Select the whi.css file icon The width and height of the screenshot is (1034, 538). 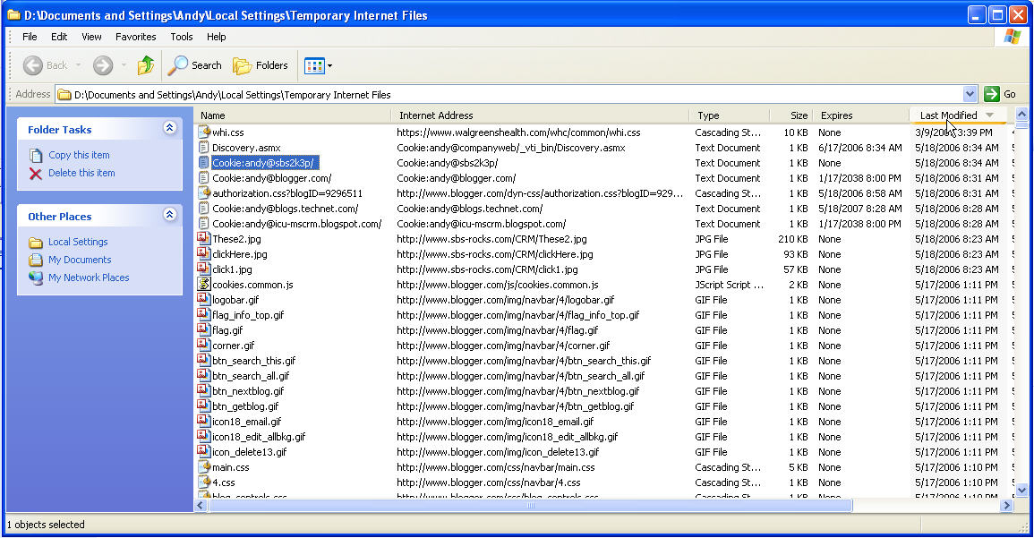204,132
